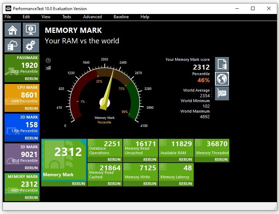
Task: Open the Advanced menu
Action: click(x=92, y=17)
